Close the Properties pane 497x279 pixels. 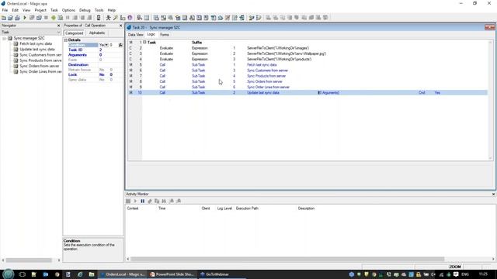pos(120,26)
